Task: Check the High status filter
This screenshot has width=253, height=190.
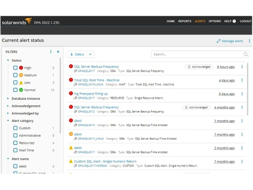Action: [15, 68]
